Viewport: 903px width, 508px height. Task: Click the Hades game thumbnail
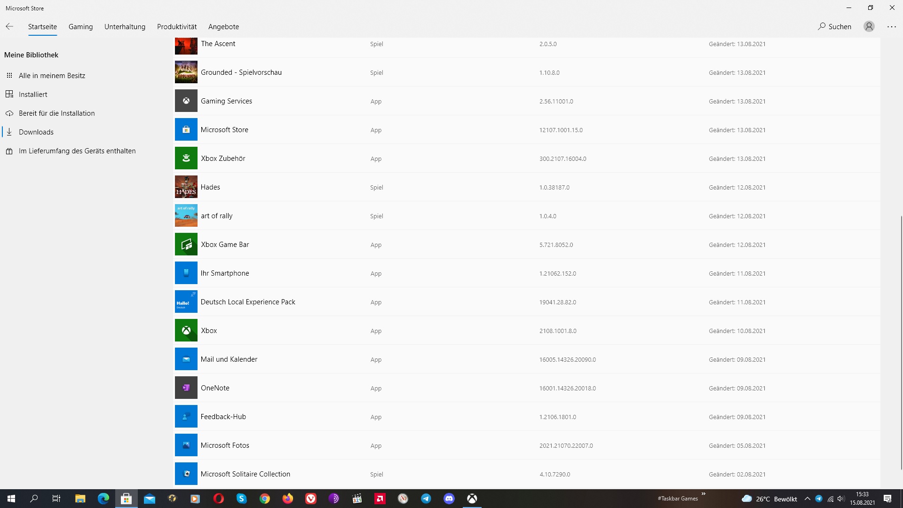[186, 187]
